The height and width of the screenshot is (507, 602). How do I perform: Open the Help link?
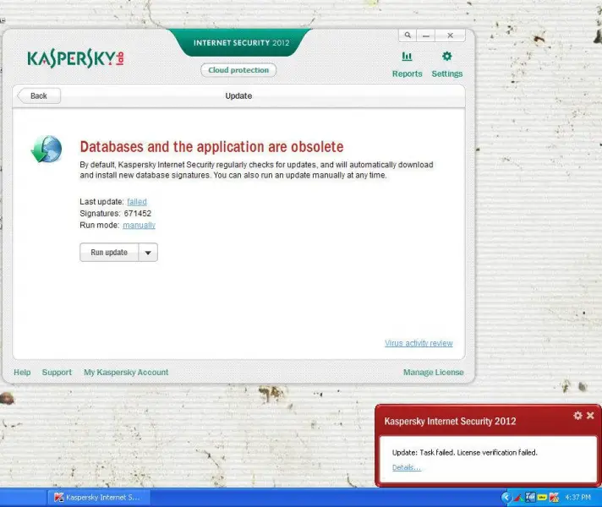(x=22, y=373)
